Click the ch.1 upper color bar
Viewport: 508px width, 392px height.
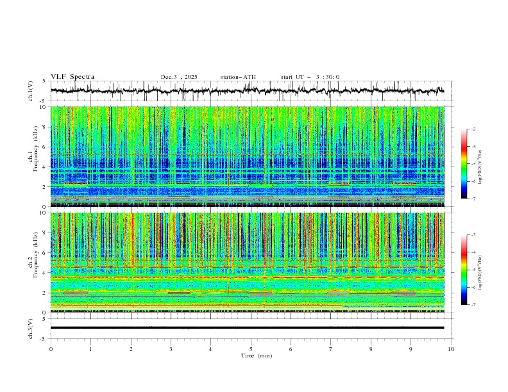pyautogui.click(x=464, y=164)
